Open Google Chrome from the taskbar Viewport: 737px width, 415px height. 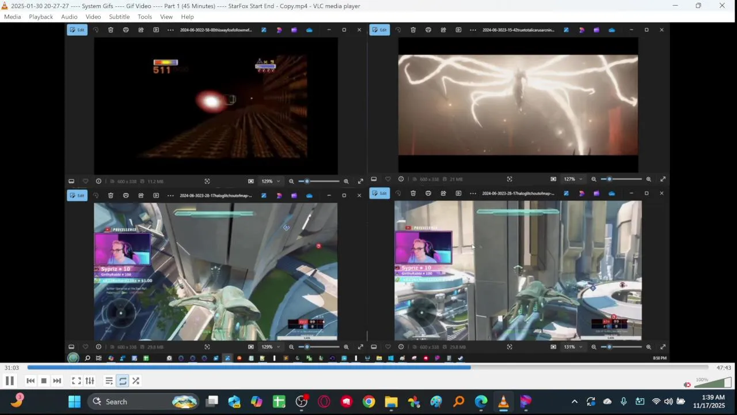coord(368,402)
